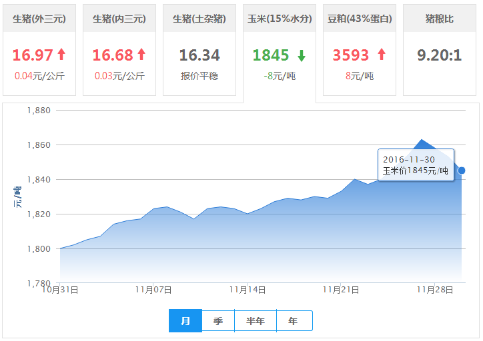
Task: Switch chart range to 年
Action: (x=294, y=321)
